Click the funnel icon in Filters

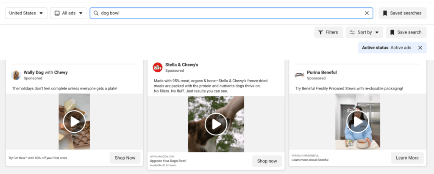320,32
